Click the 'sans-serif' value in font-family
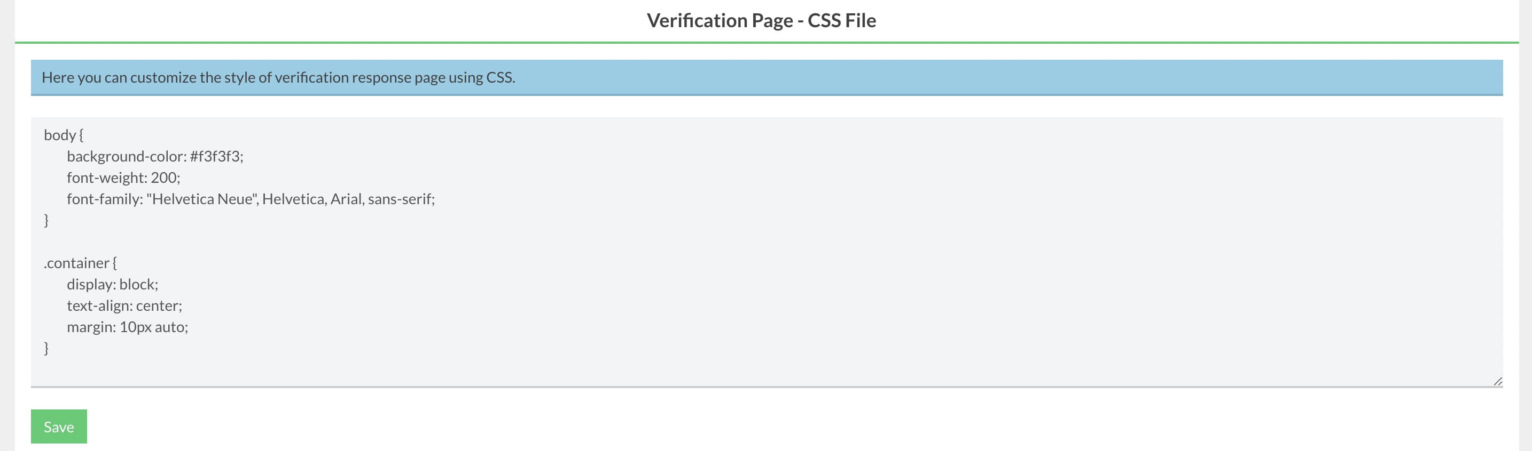The height and width of the screenshot is (451, 1532). (x=400, y=199)
